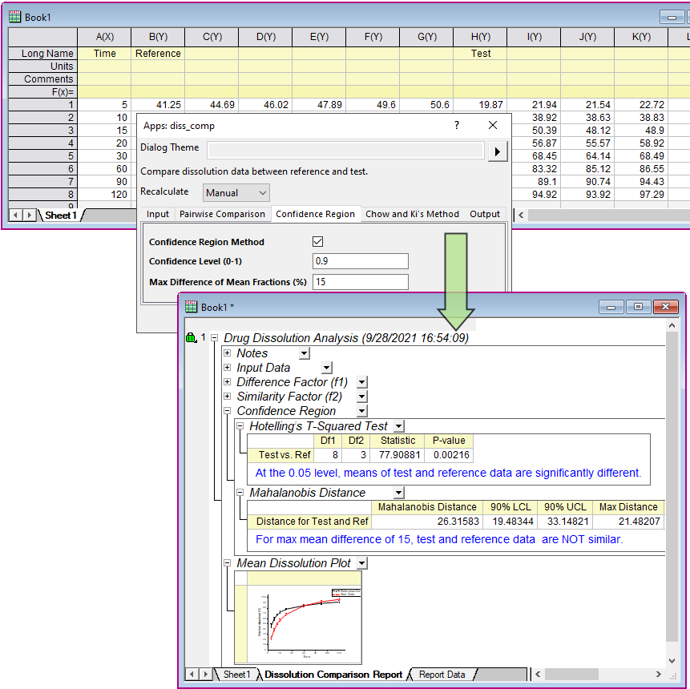The height and width of the screenshot is (689, 690).
Task: Expand the Input Data node
Action: click(227, 368)
